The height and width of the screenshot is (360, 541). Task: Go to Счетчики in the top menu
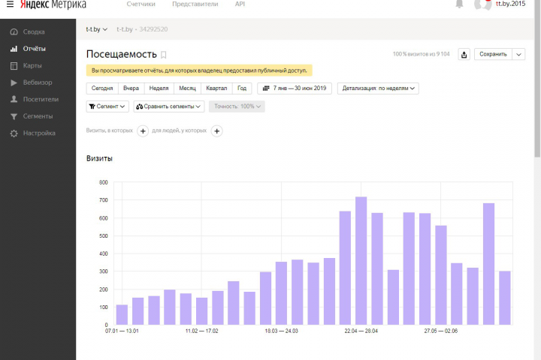pyautogui.click(x=141, y=4)
